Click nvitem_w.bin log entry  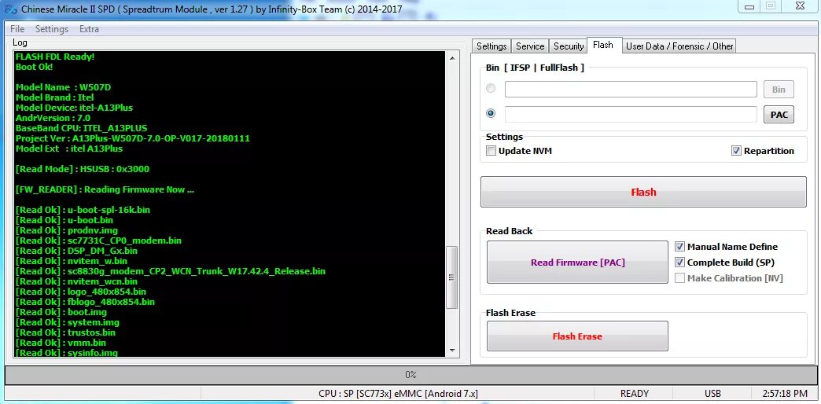click(72, 261)
